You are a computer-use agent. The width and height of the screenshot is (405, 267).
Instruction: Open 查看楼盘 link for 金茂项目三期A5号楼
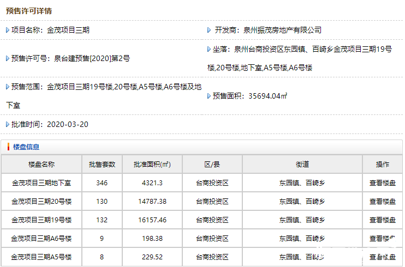pyautogui.click(x=382, y=257)
